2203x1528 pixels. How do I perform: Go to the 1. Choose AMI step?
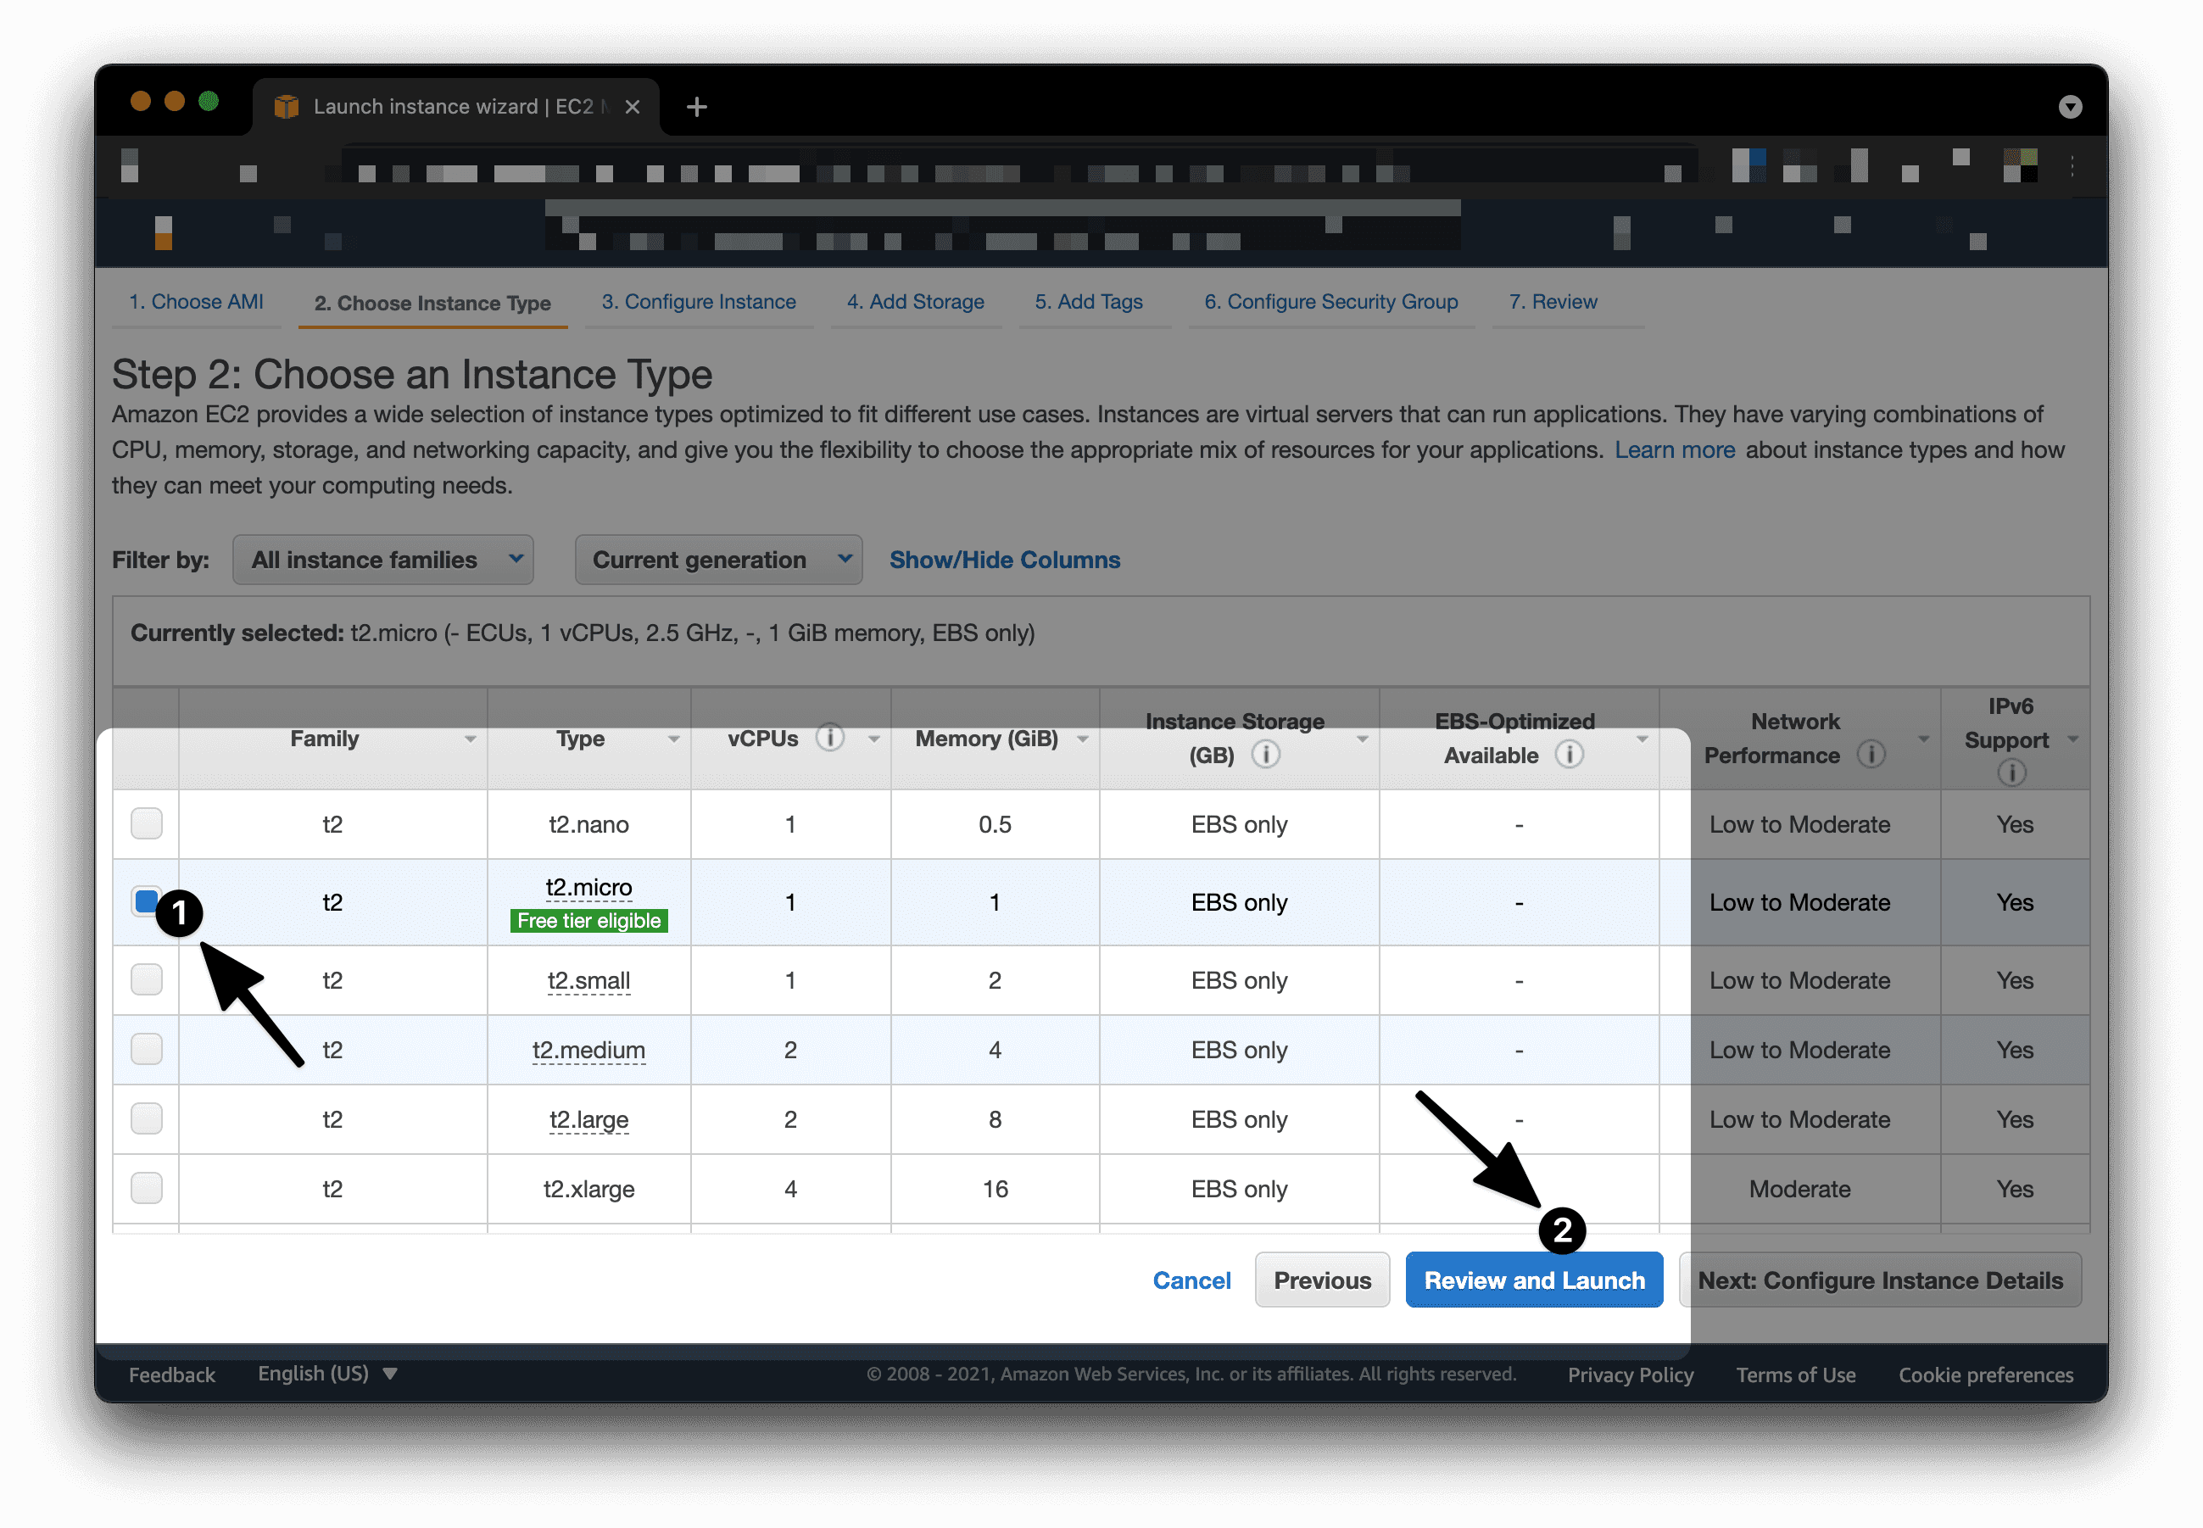click(x=196, y=302)
